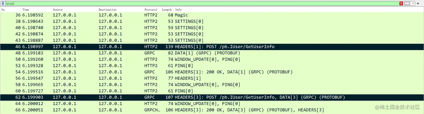
Task: Select packet 56 HEADERS[1] row
Action: [x=212, y=78]
